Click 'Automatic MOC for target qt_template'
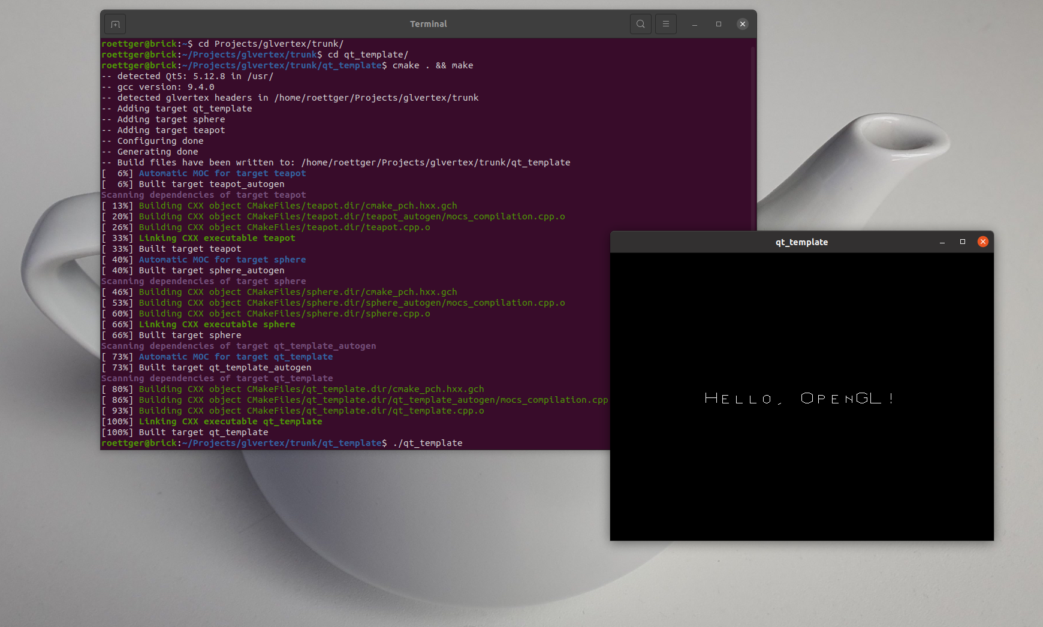The height and width of the screenshot is (627, 1043). click(236, 357)
